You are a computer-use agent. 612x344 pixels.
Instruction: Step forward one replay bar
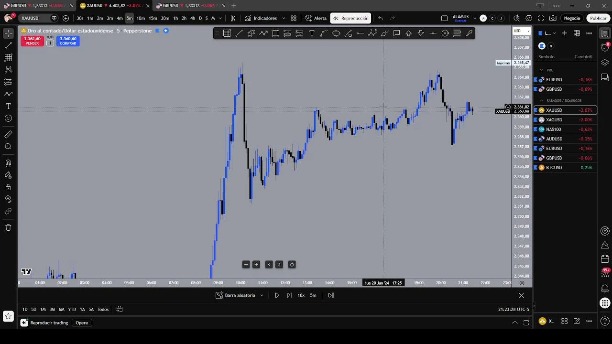coord(289,295)
